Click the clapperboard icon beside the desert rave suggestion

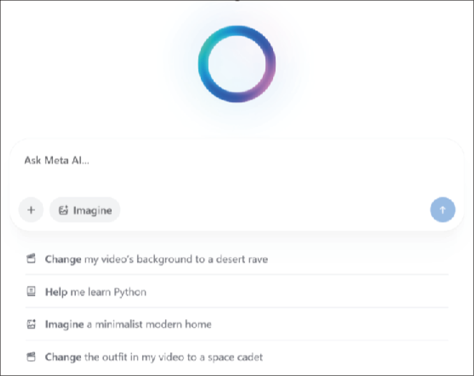(x=31, y=259)
